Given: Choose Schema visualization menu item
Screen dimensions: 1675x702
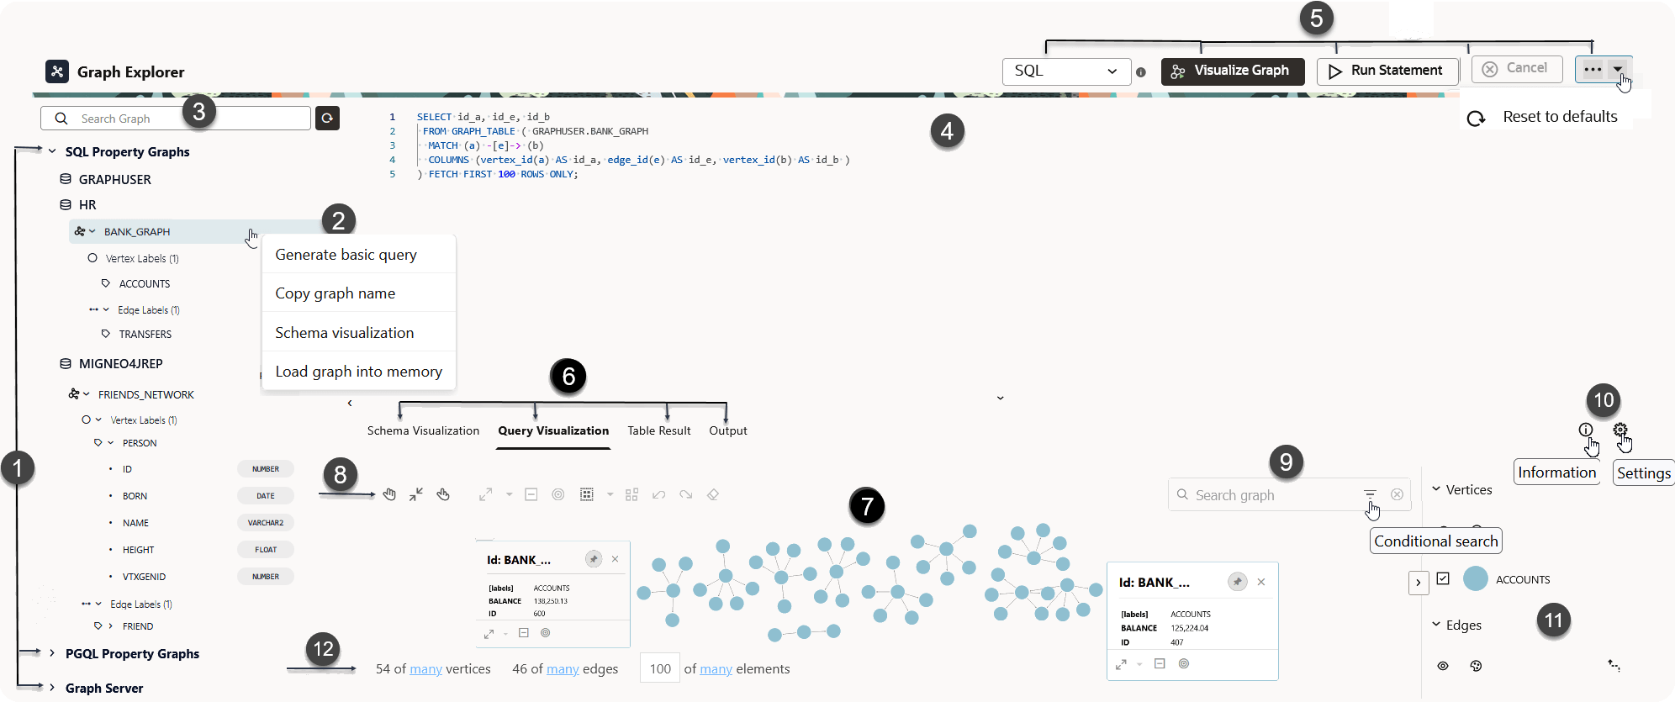Looking at the screenshot, I should (359, 333).
